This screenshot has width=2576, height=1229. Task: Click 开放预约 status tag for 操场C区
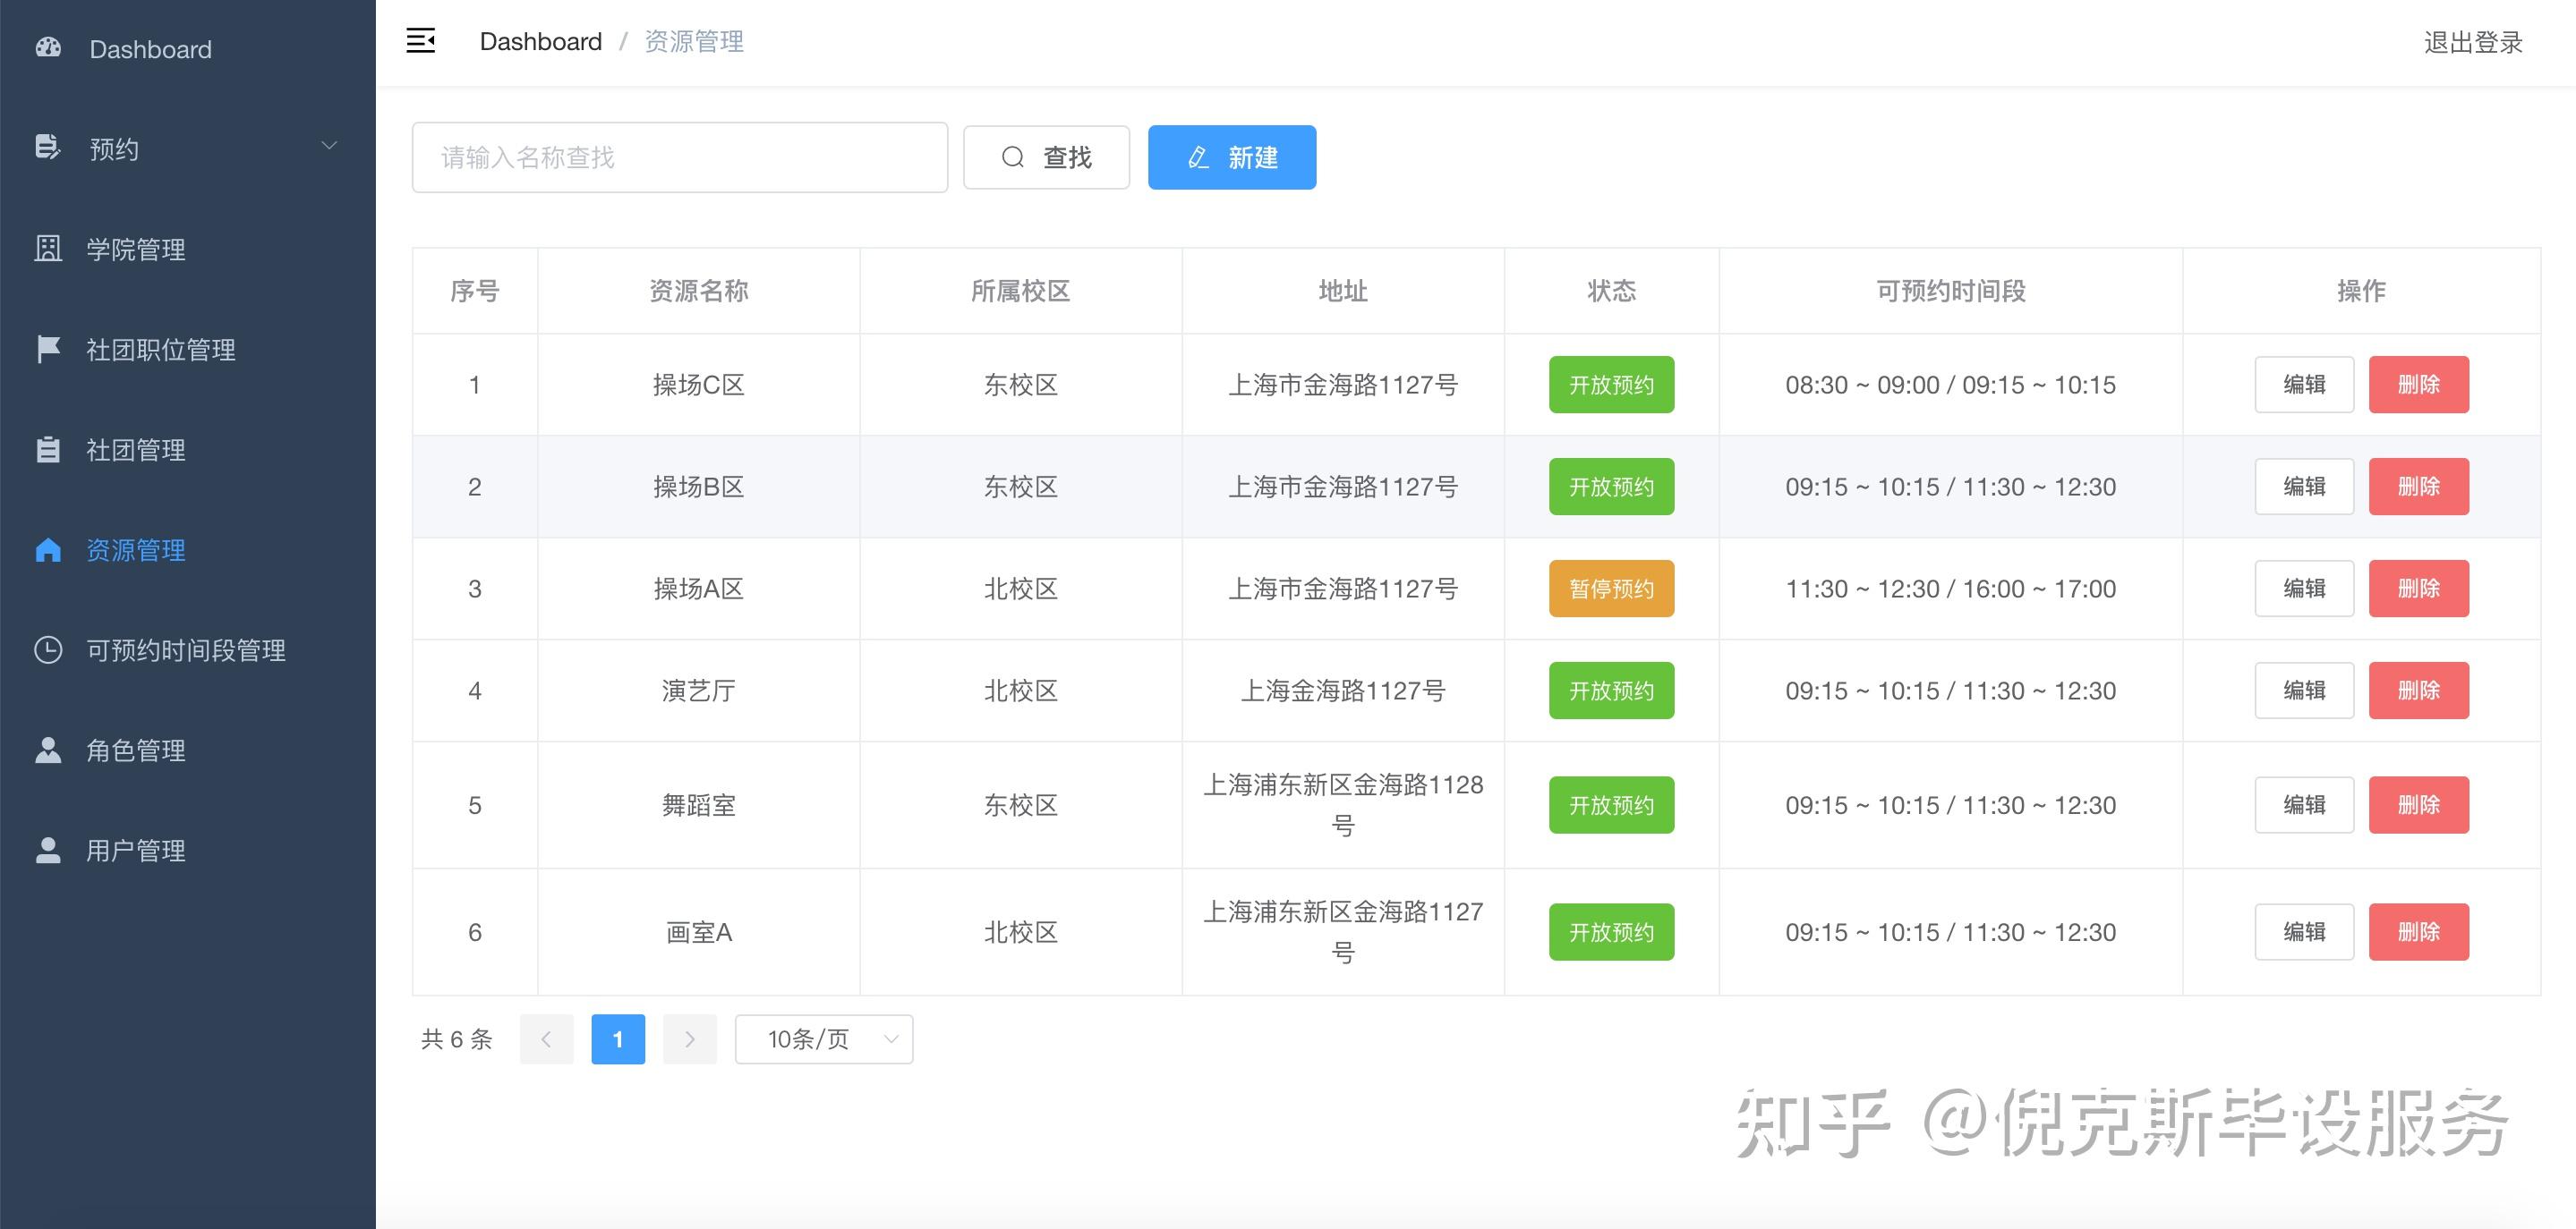[1611, 385]
